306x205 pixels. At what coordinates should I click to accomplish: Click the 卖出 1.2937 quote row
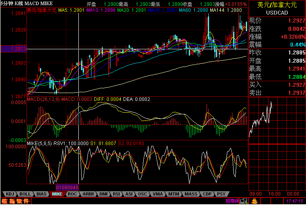pos(277,93)
